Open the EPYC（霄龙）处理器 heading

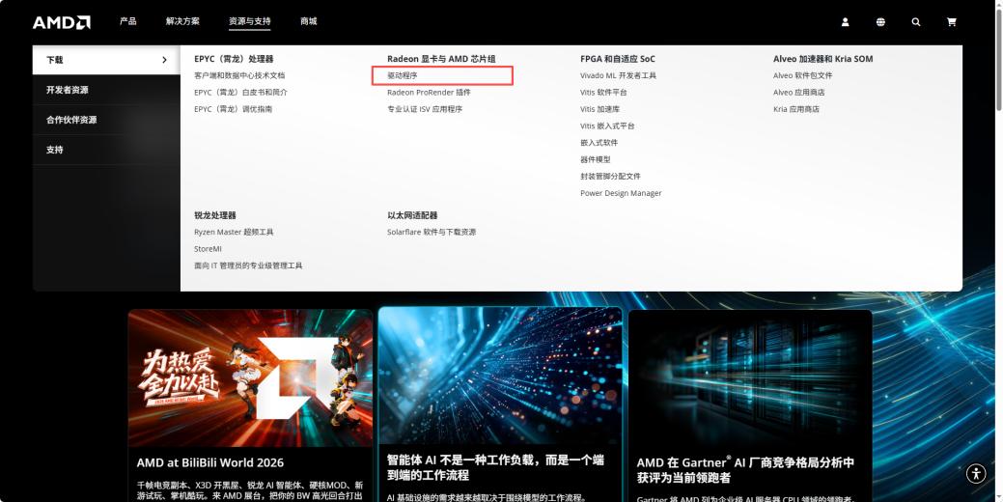pos(235,59)
